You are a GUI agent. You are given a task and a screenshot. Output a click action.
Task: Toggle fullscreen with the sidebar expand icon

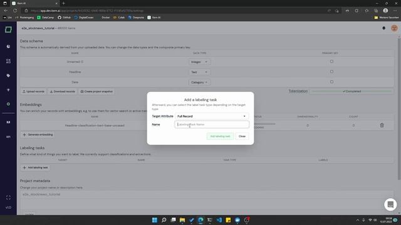8,197
